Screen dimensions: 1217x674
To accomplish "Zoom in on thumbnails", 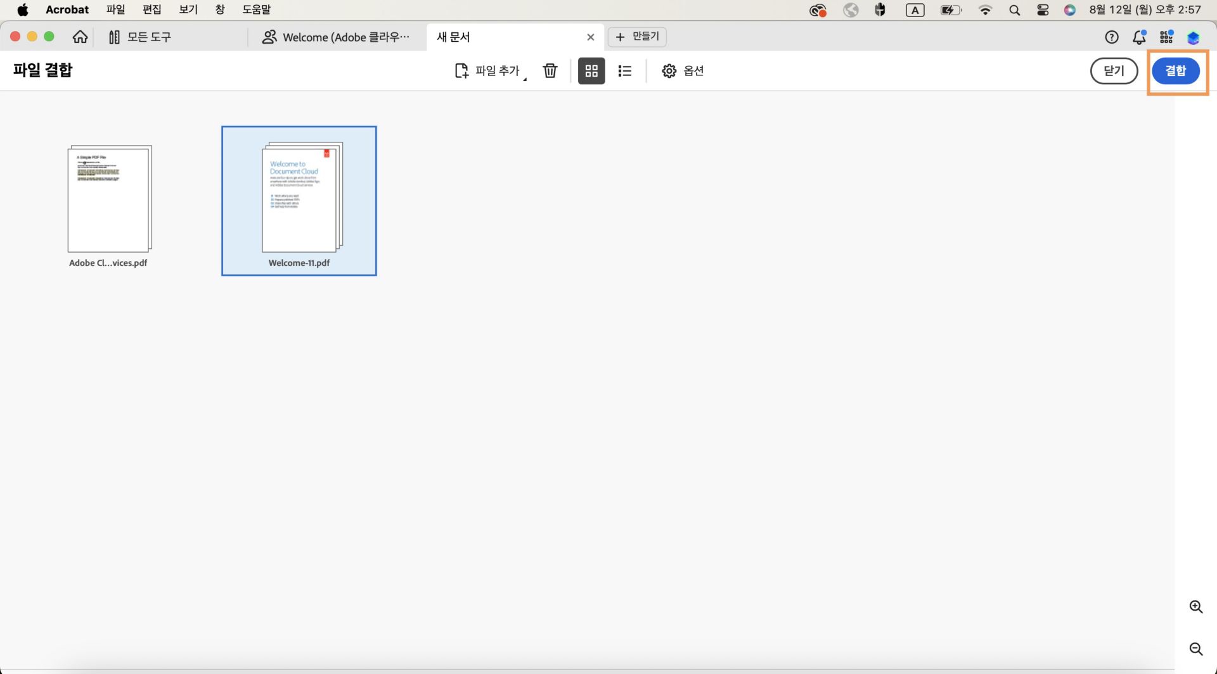I will point(1196,607).
